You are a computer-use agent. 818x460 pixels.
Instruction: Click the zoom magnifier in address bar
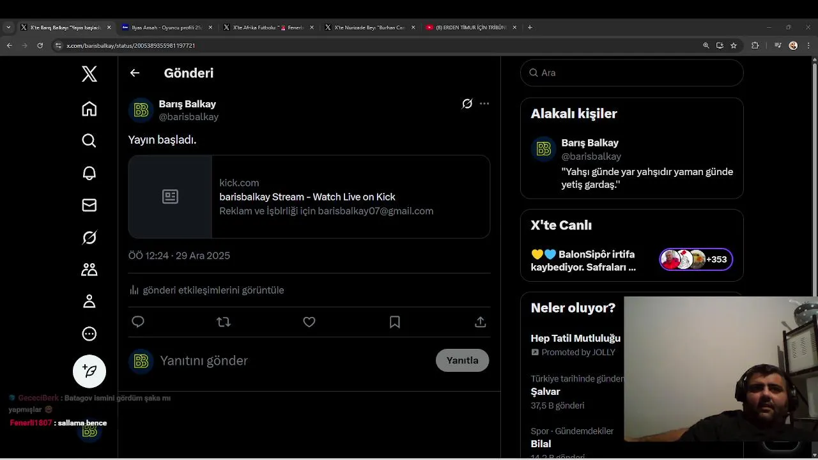pyautogui.click(x=706, y=45)
